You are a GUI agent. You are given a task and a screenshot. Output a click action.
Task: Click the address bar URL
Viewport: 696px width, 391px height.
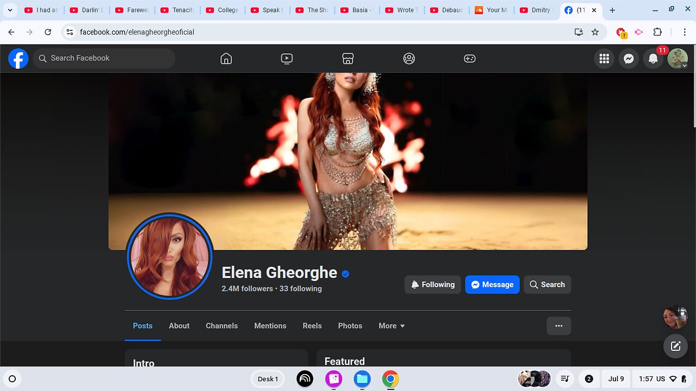(x=137, y=32)
